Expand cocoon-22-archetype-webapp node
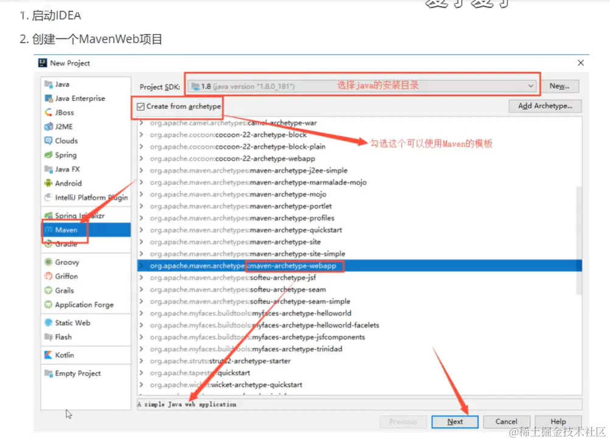610x442 pixels. [142, 159]
